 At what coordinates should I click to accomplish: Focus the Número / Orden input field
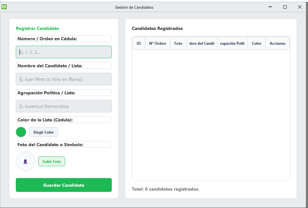[64, 52]
